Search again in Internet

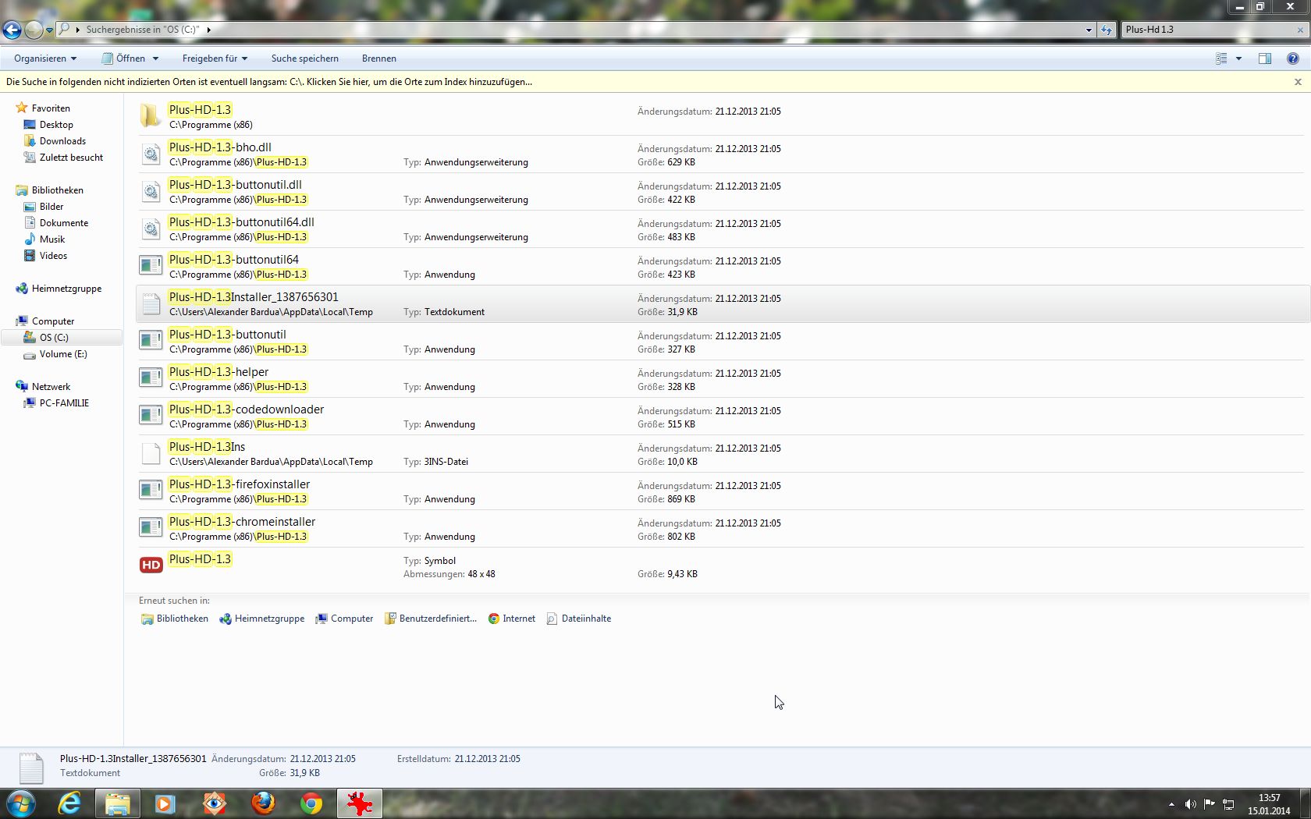tap(512, 619)
